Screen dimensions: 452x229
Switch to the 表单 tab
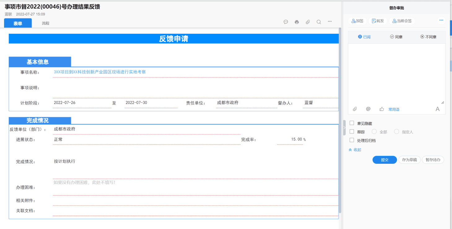(18, 23)
